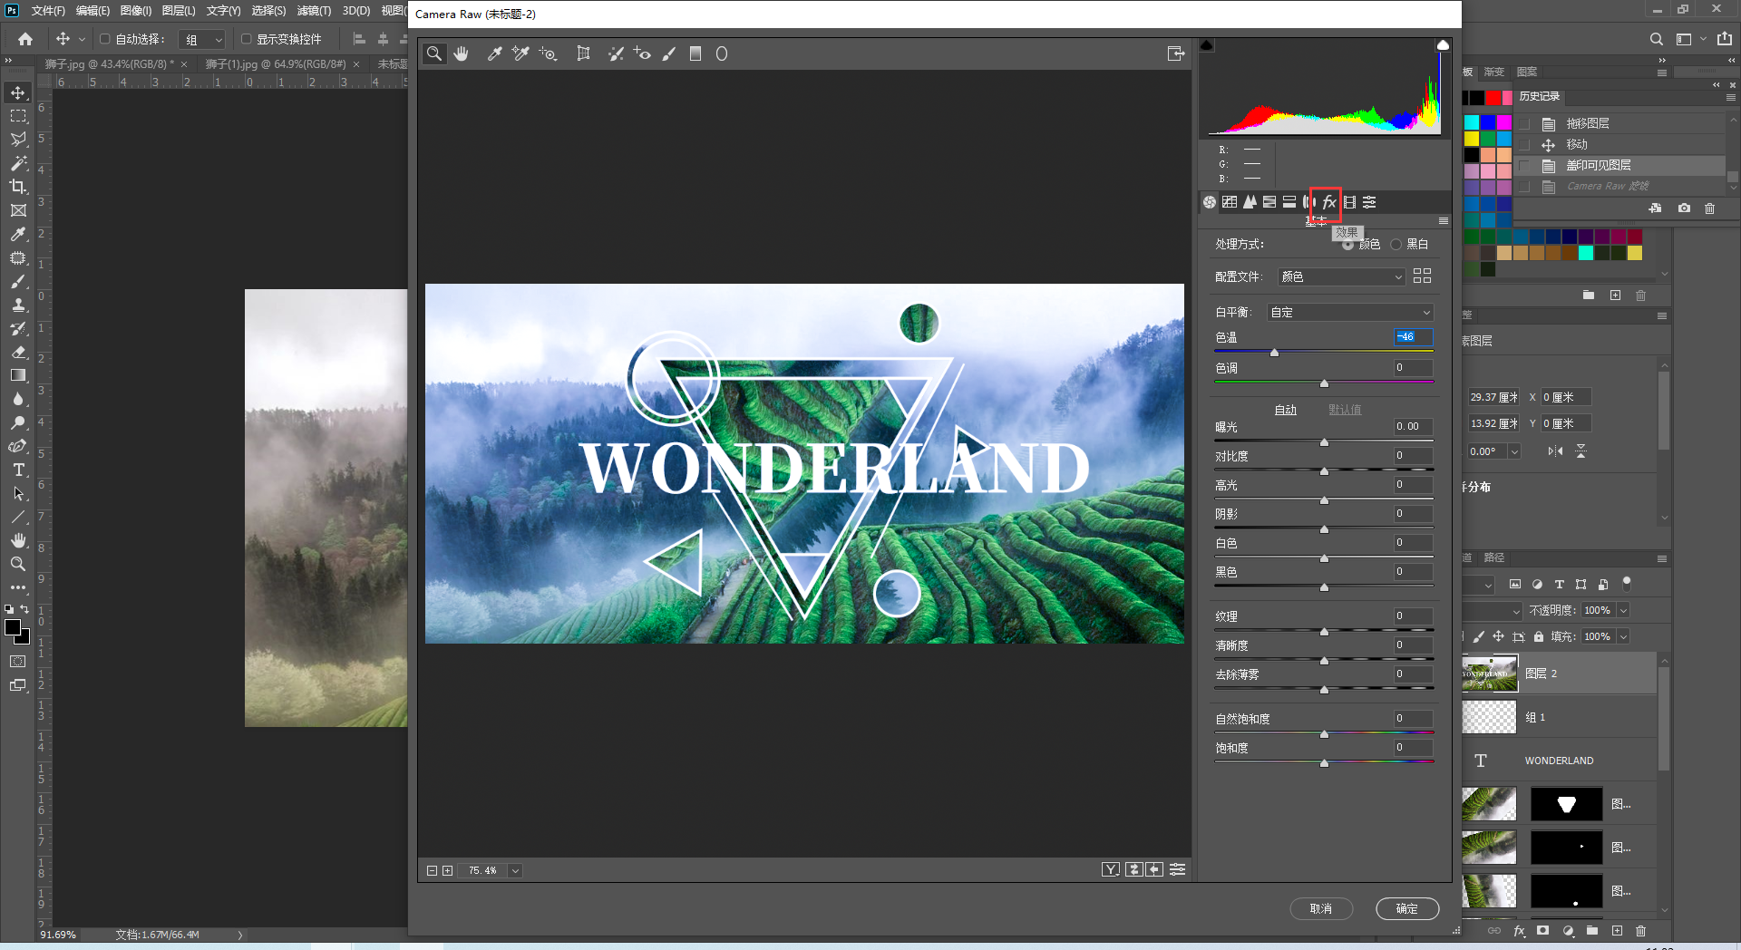Select 黑白 treatment radio button

pyautogui.click(x=1396, y=244)
